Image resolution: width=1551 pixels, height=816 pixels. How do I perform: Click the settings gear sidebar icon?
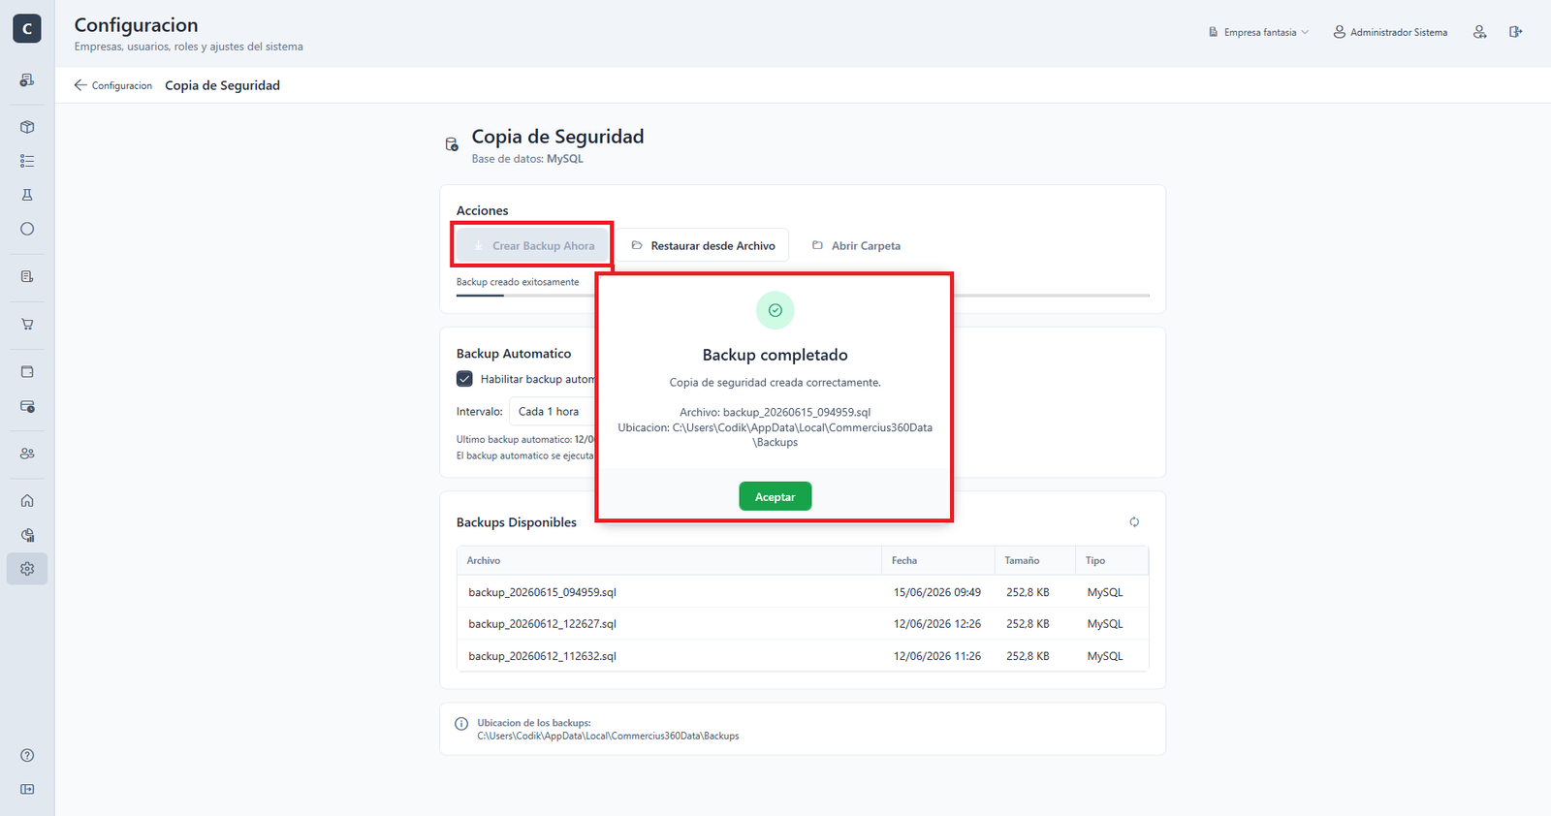(27, 569)
